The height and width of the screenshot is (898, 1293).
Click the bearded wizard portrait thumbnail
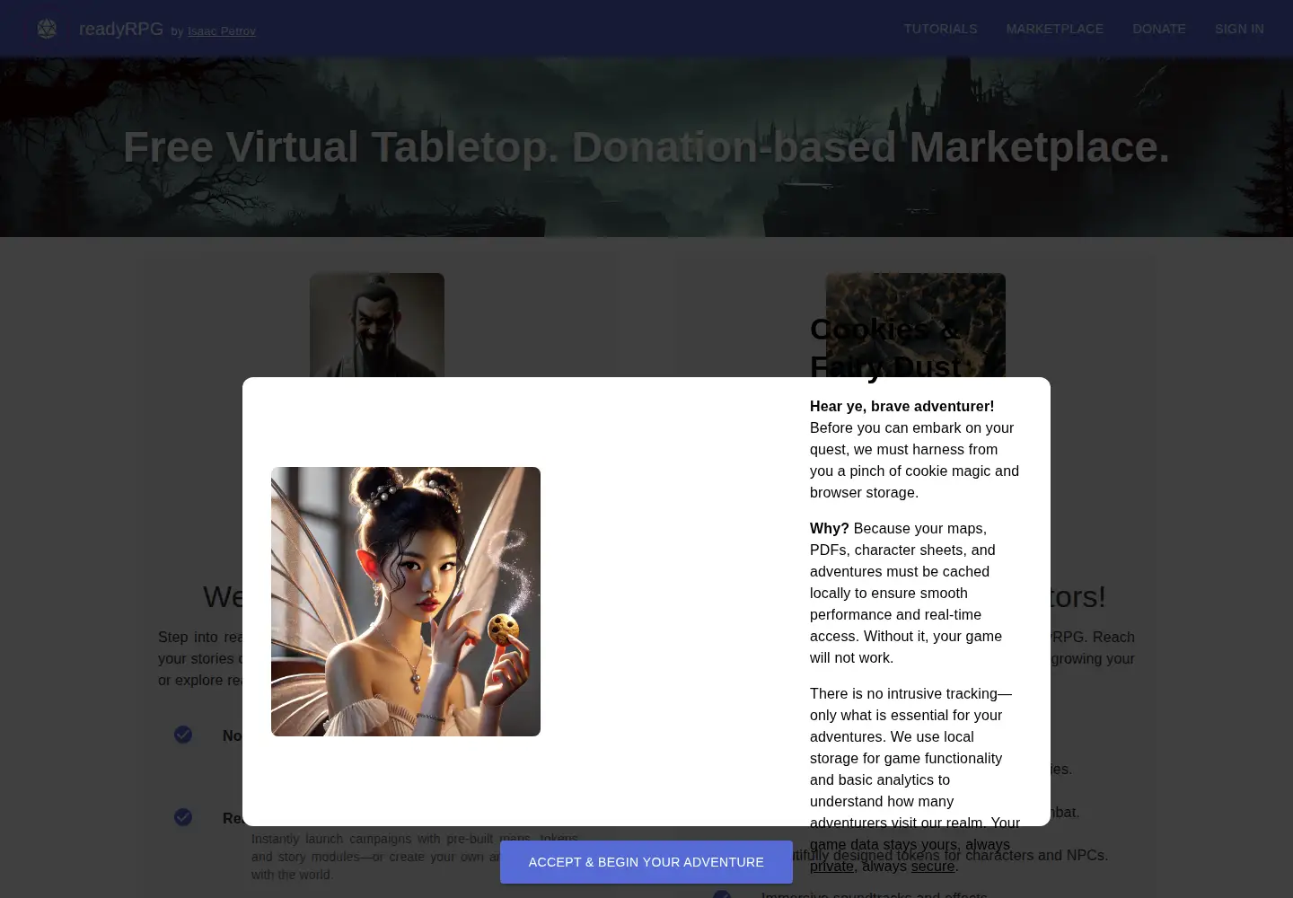click(x=377, y=325)
